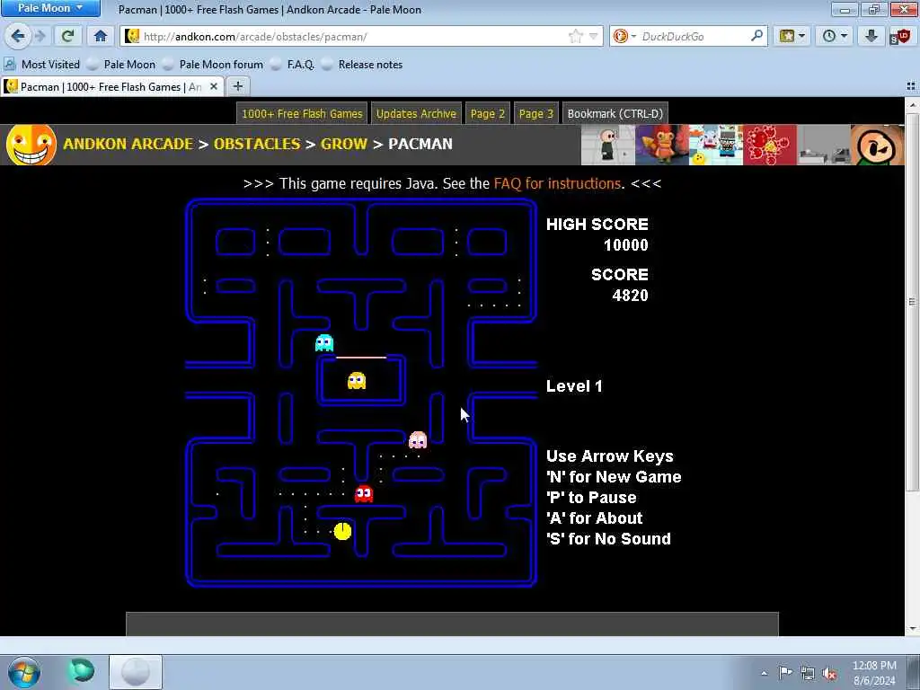The height and width of the screenshot is (690, 920).
Task: Open the Most Visited bookmarks folder
Action: click(42, 65)
